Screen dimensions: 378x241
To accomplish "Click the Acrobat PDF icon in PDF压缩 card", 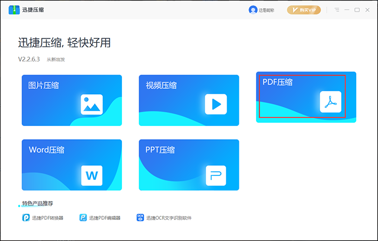I will click(331, 102).
